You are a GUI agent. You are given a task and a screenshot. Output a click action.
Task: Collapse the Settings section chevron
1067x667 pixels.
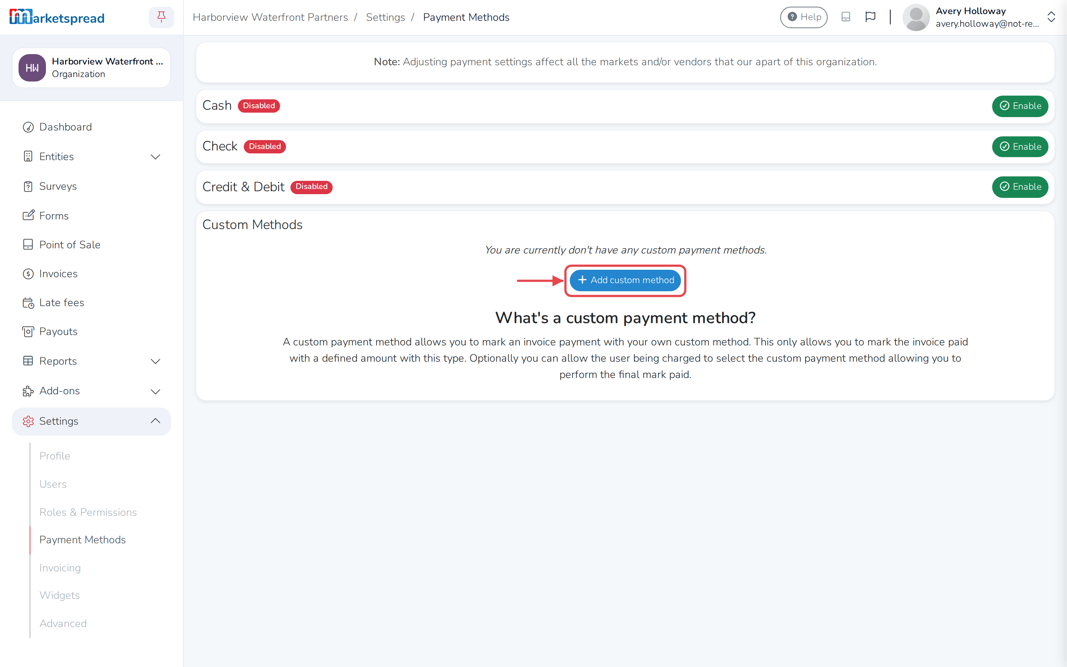(x=155, y=421)
